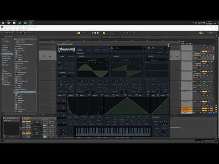
Task: Switch to Serum's GLOBAL tab
Action: [105, 50]
